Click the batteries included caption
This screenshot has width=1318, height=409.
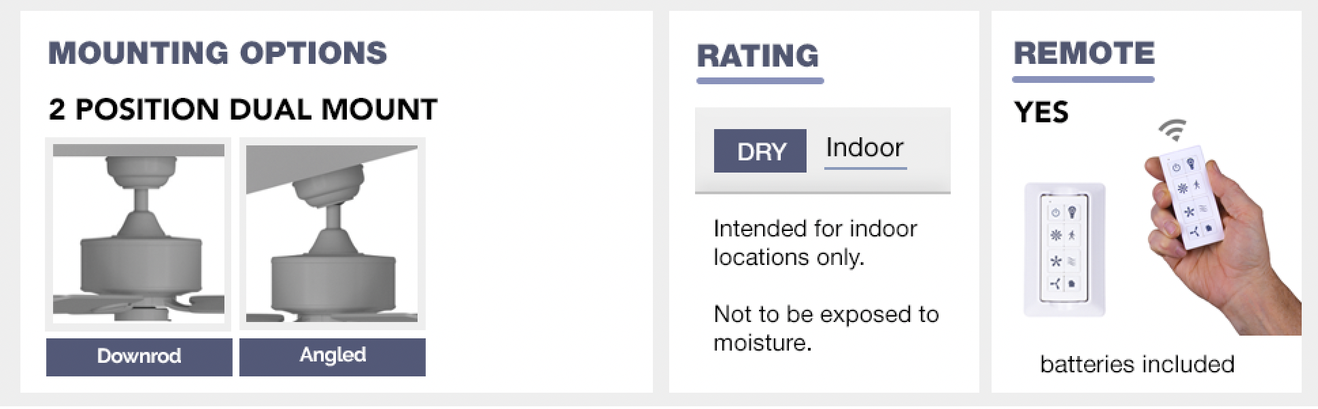tap(1137, 364)
